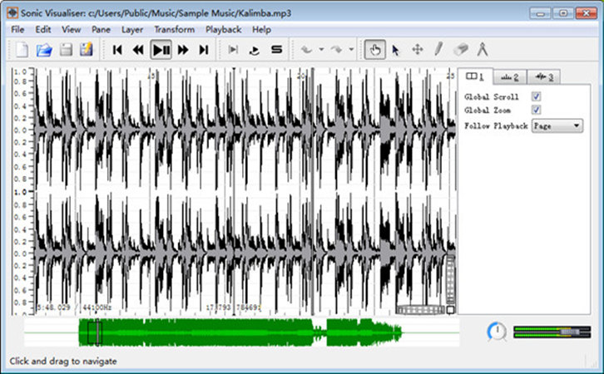
Task: Click the Save Session As icon
Action: pyautogui.click(x=87, y=50)
